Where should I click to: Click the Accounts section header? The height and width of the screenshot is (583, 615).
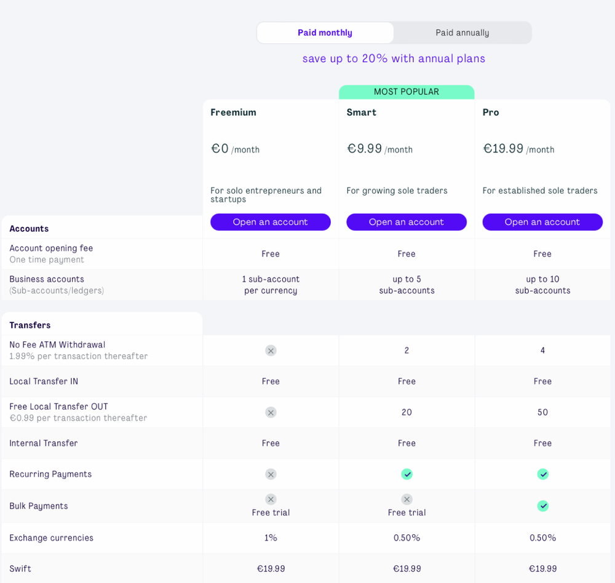click(x=29, y=229)
